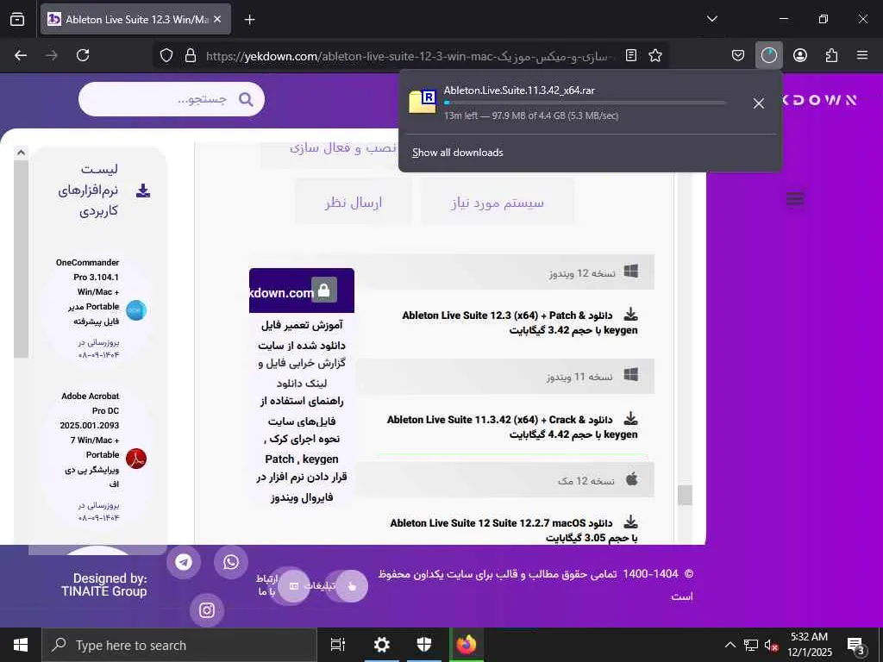Open the WhatsApp contact icon
Screen dimensions: 883x662
coord(231,562)
